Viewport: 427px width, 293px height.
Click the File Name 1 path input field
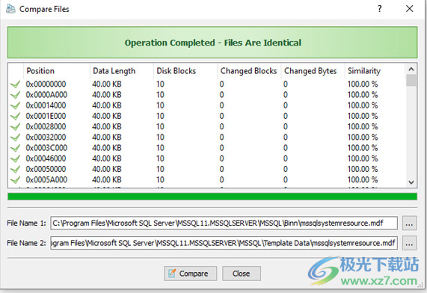pyautogui.click(x=224, y=223)
